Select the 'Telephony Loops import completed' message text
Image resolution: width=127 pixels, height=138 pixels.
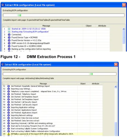39,91
